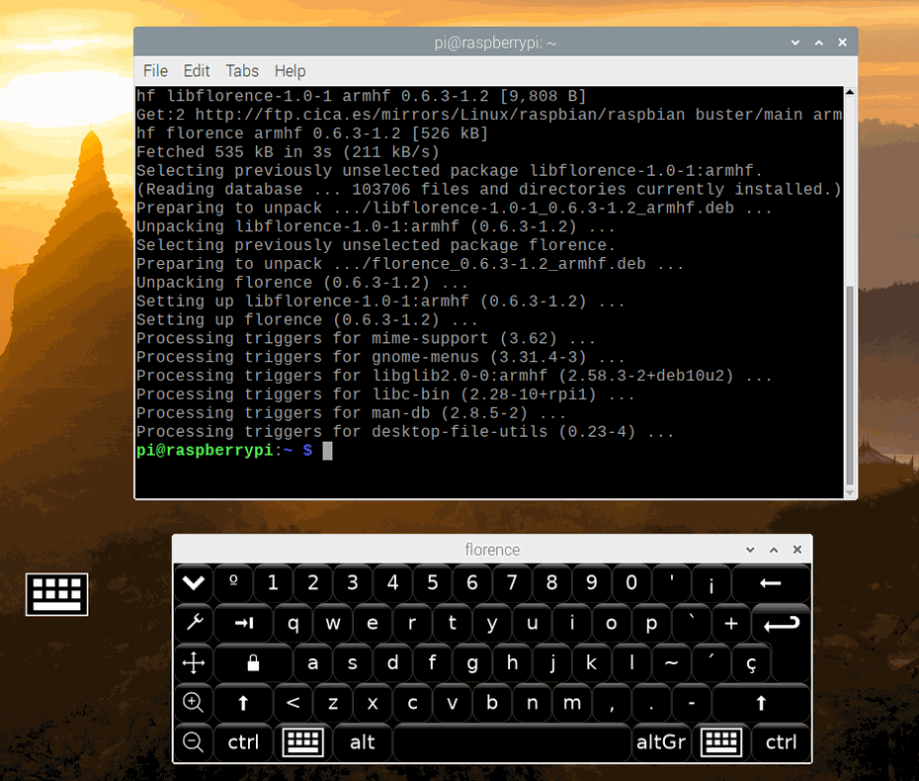Tap the z key

coord(333,703)
